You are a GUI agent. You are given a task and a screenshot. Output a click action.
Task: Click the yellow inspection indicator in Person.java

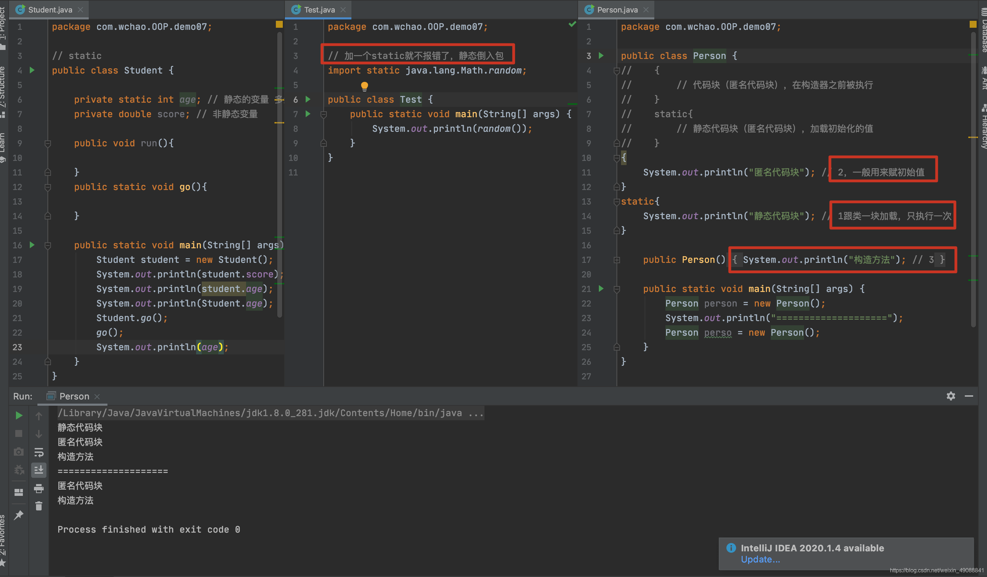tap(973, 24)
